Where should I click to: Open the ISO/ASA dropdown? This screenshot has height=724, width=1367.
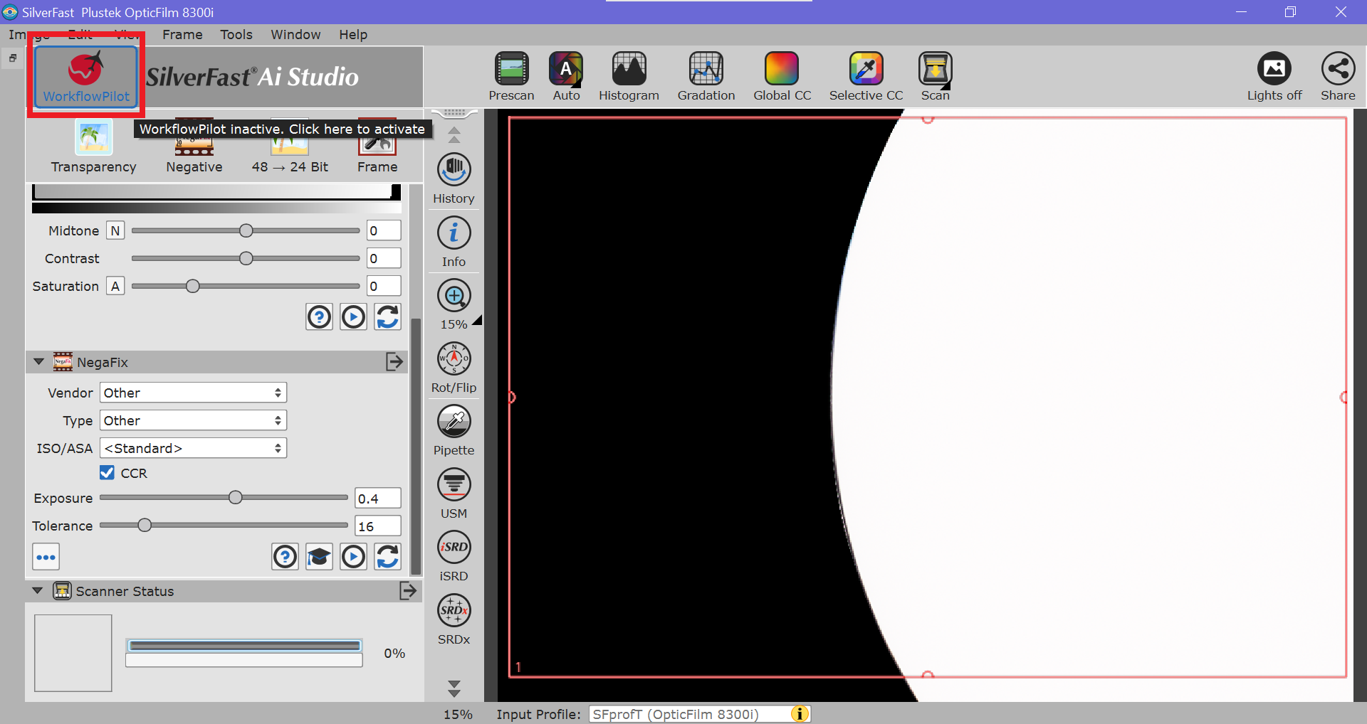(193, 448)
